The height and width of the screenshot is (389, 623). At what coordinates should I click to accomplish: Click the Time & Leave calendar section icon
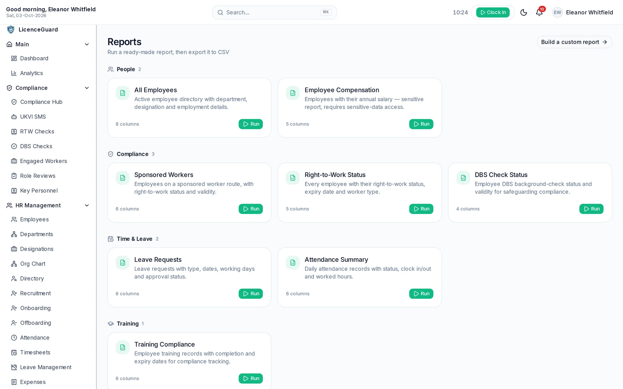tap(111, 239)
